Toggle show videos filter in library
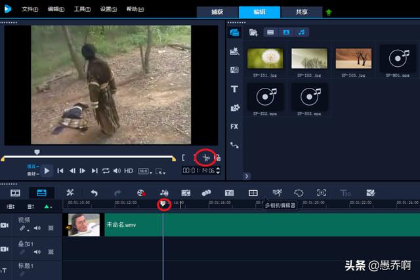Viewport: 420px width, 280px height. coord(270,32)
